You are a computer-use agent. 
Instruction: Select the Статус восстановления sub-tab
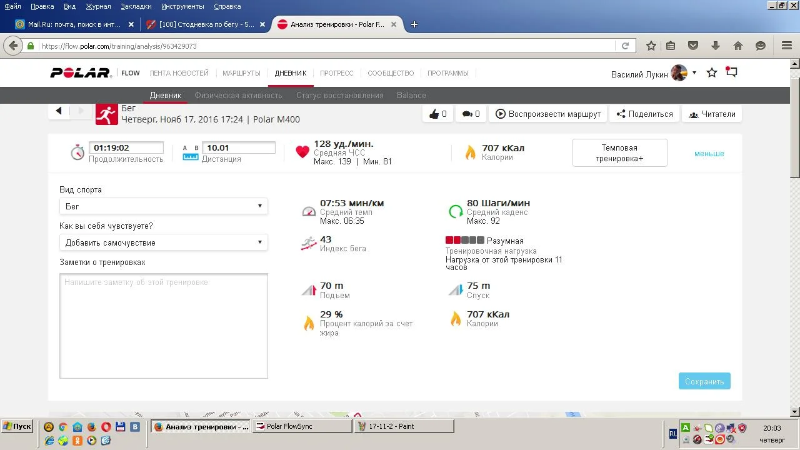(340, 95)
